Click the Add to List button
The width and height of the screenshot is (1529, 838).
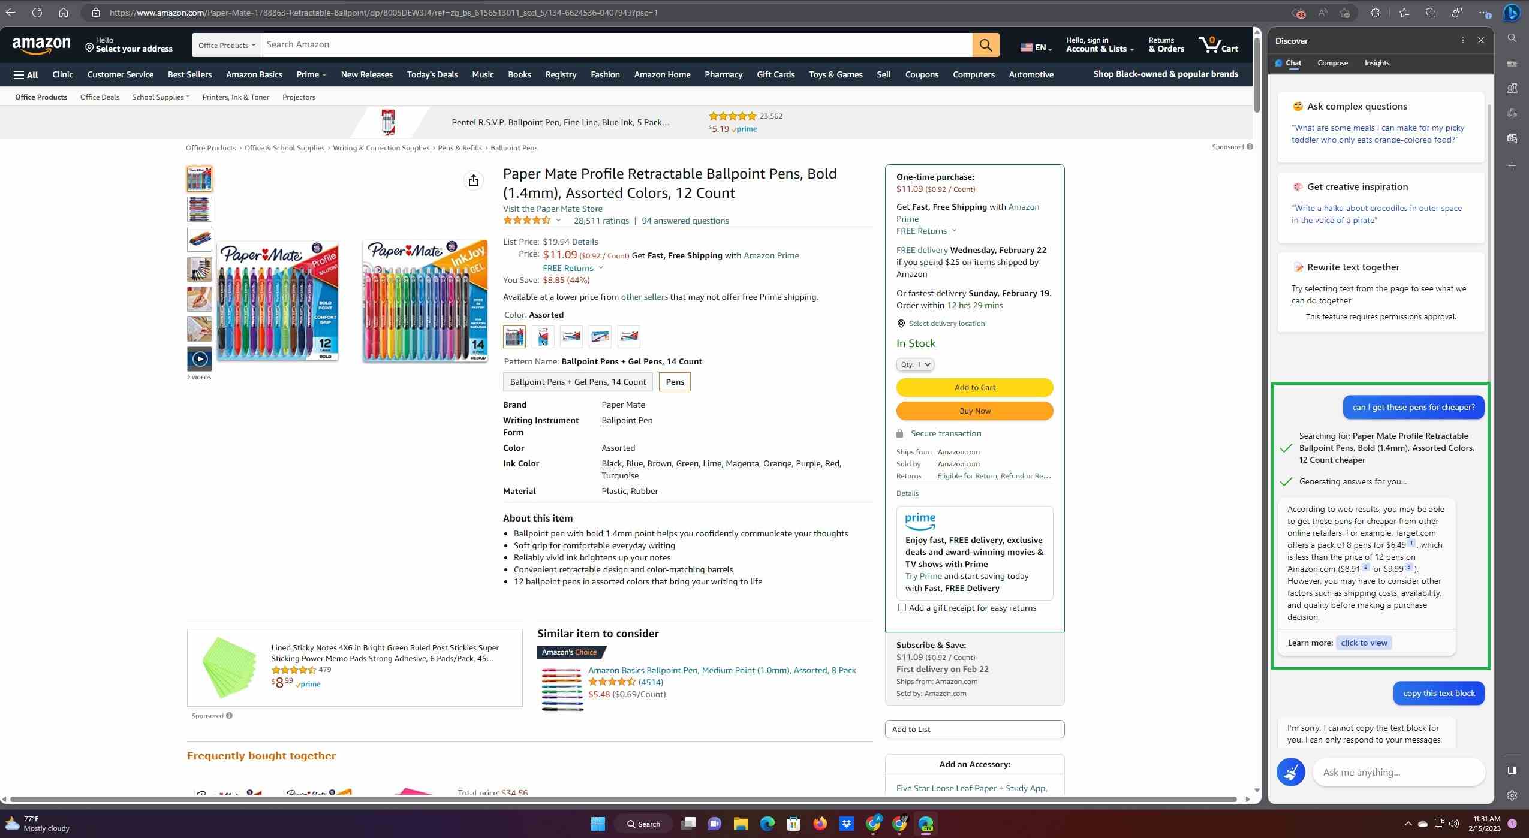pyautogui.click(x=974, y=729)
